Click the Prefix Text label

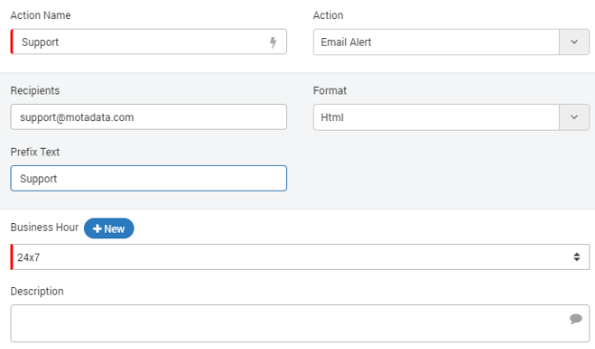(35, 152)
